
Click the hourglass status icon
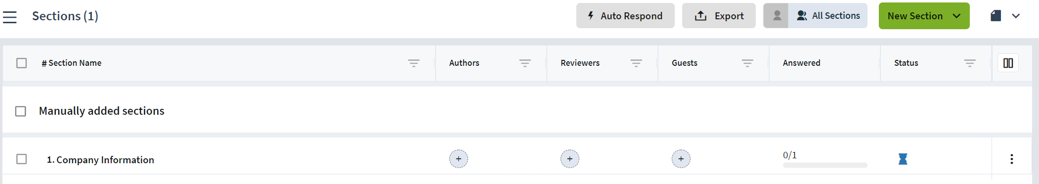pyautogui.click(x=903, y=159)
